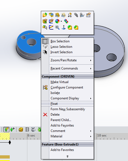Click the Copy Appearance double-ball icon
Viewport: 128px width, 161px height.
[x=66, y=21]
